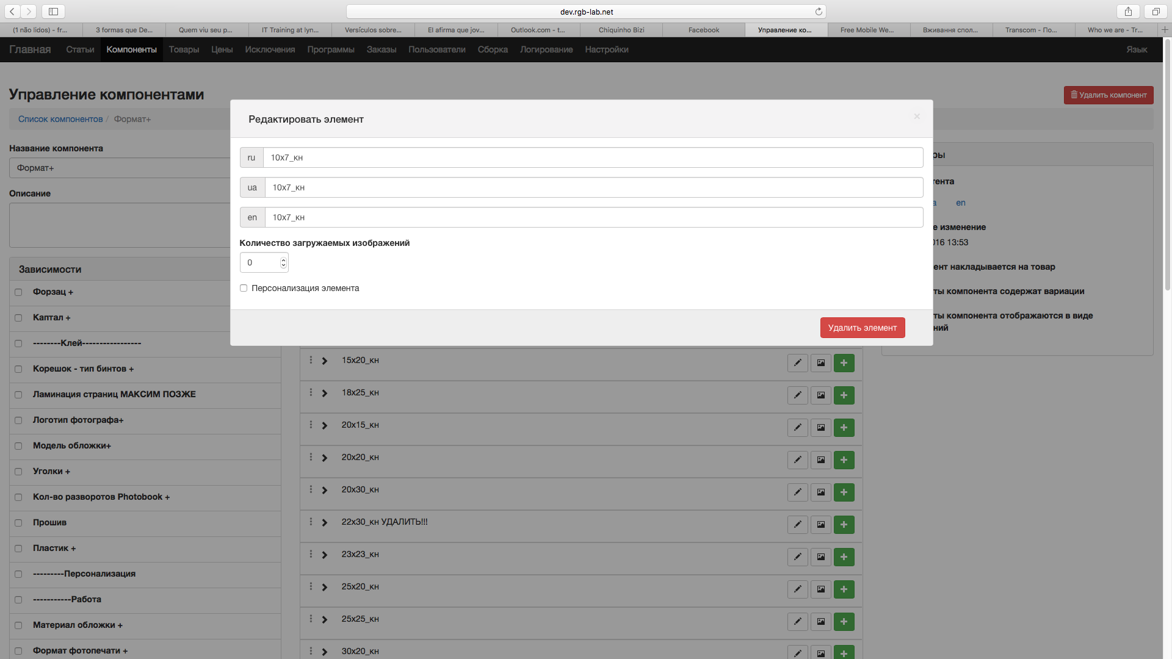Click image icon for 23x23_кн row
Screen dimensions: 1172x659
821,557
